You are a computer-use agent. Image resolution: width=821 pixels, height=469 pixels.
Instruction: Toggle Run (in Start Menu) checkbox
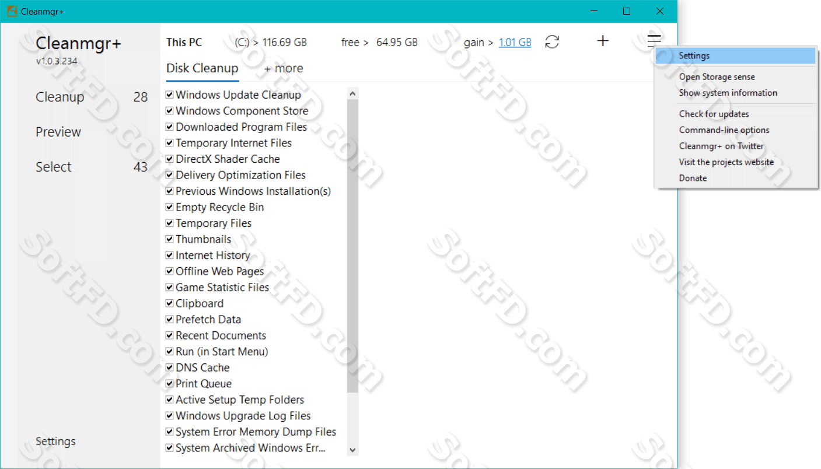click(x=170, y=351)
